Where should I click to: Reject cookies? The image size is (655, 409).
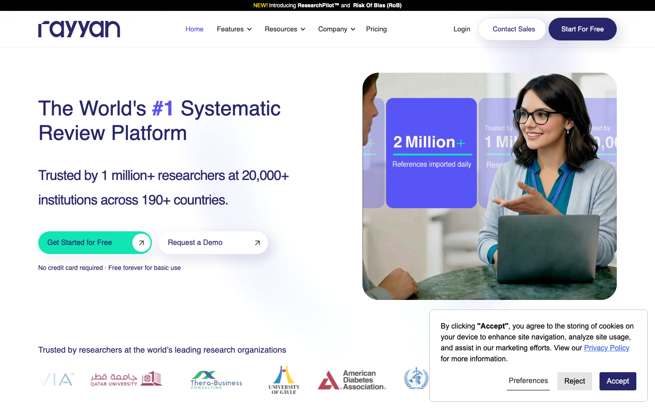[x=574, y=381]
